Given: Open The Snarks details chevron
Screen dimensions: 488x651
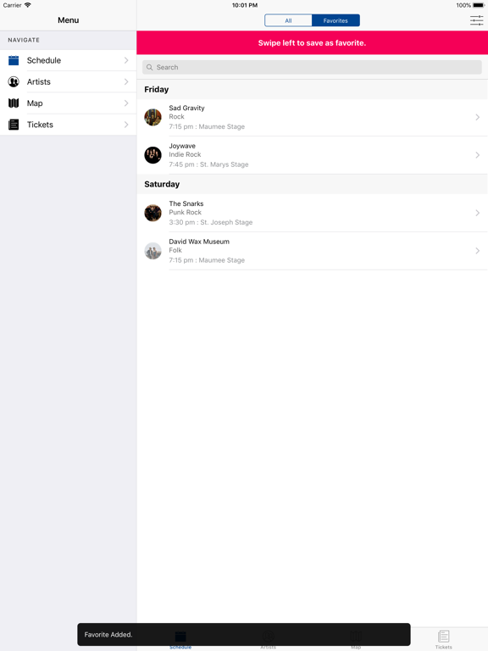Looking at the screenshot, I should 478,213.
